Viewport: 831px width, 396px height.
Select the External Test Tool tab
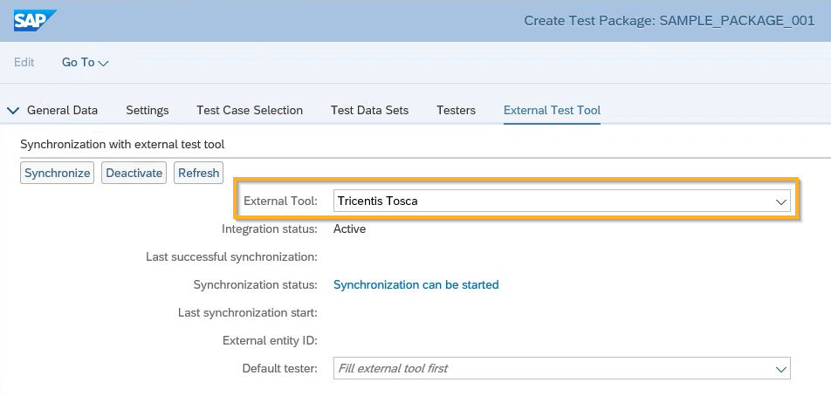(x=552, y=111)
